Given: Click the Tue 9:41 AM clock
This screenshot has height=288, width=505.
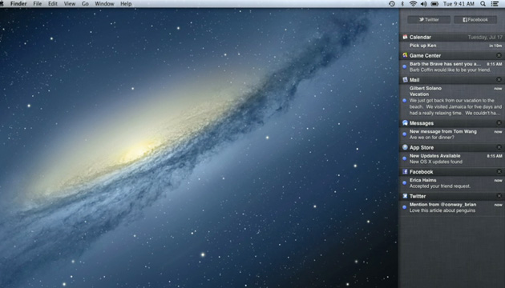Looking at the screenshot, I should coord(459,4).
